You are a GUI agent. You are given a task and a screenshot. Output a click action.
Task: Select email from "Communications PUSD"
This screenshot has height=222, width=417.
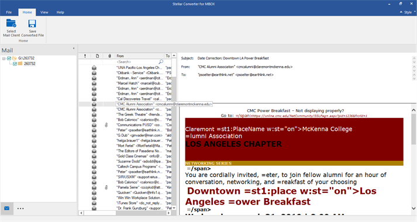click(x=140, y=125)
